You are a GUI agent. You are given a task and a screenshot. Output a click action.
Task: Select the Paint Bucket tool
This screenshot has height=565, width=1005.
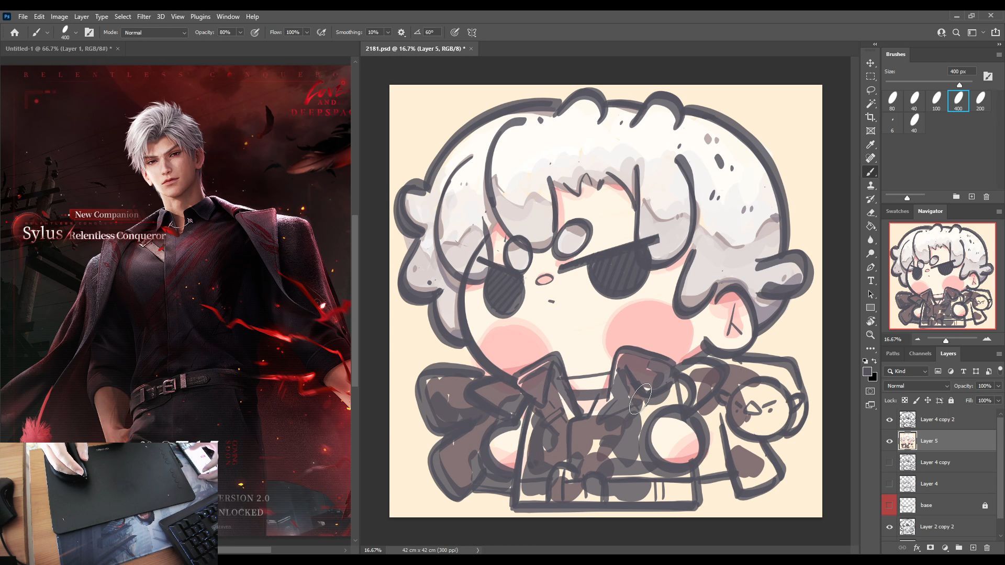click(870, 226)
